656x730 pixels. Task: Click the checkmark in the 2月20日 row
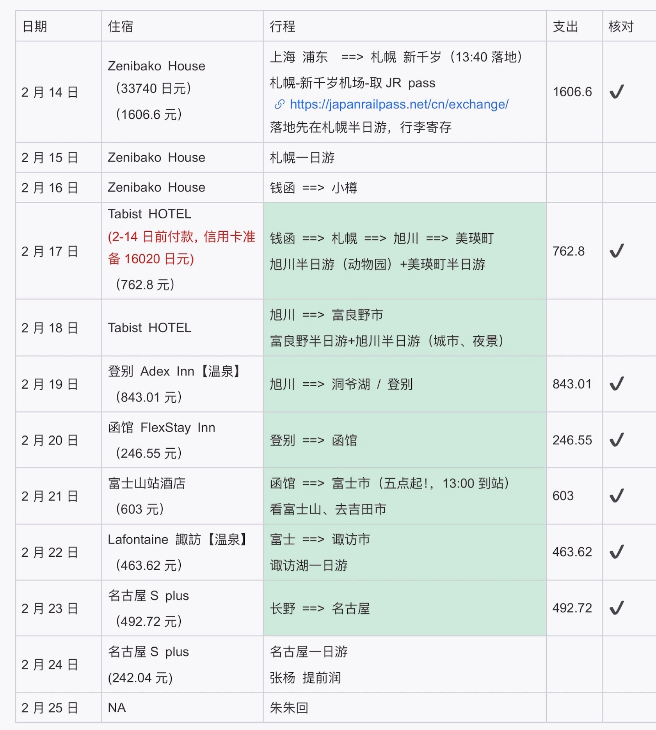[x=617, y=440]
